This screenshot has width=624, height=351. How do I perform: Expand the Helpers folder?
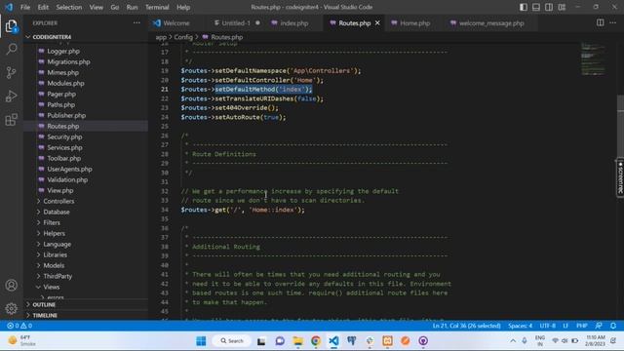click(55, 234)
